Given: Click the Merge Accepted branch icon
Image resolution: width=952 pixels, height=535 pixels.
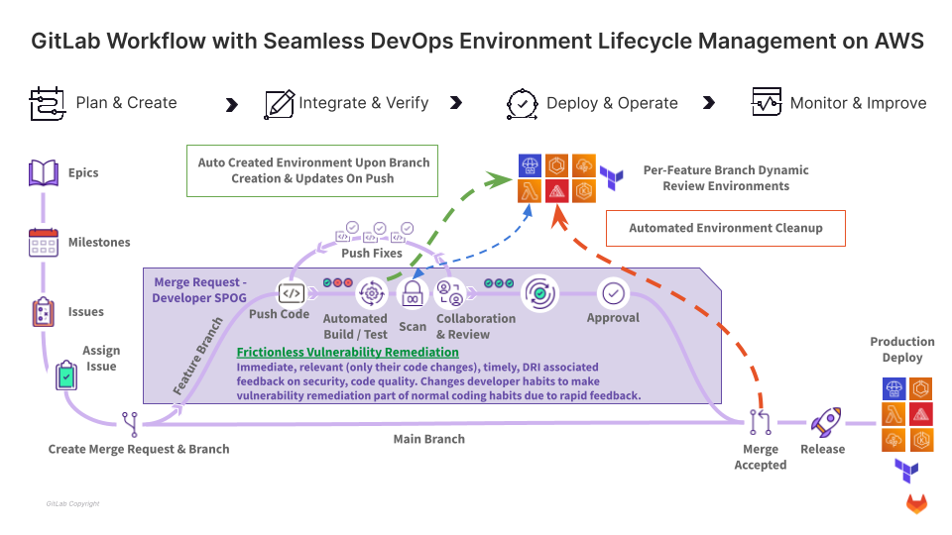Looking at the screenshot, I should click(760, 423).
